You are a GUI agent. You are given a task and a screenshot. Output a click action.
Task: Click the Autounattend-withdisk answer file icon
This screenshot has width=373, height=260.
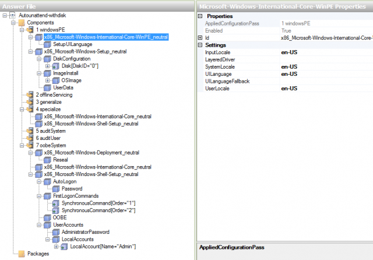pyautogui.click(x=13, y=15)
